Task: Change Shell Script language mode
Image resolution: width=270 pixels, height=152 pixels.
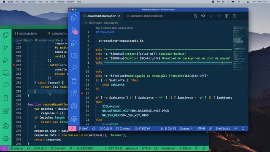Action: [223, 128]
